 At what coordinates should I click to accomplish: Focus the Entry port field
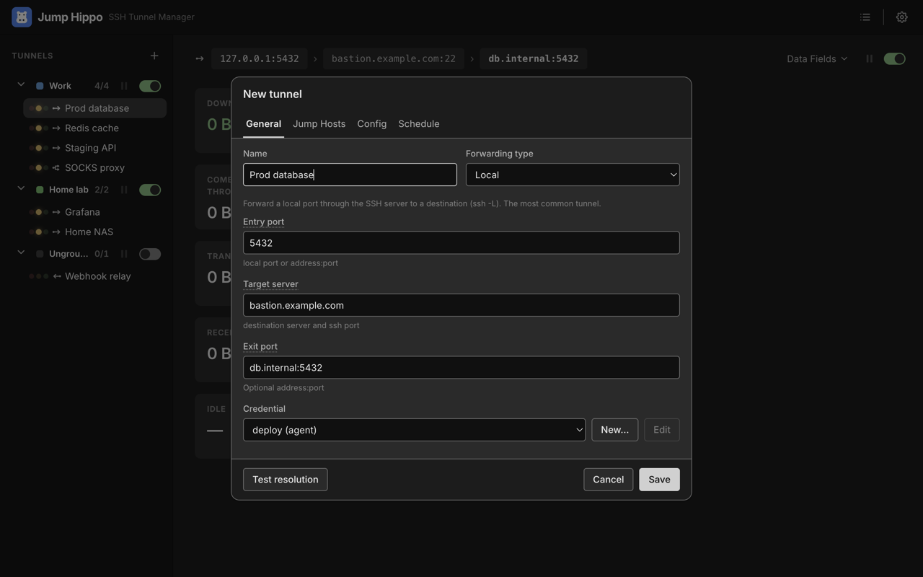(x=461, y=242)
